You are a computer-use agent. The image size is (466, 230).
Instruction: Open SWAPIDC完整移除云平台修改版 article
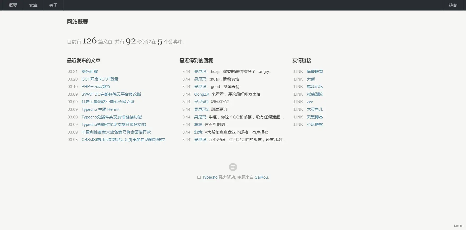click(111, 94)
